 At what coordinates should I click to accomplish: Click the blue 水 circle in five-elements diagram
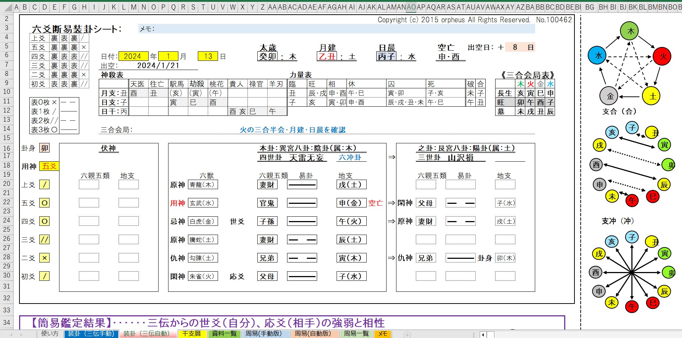point(597,56)
